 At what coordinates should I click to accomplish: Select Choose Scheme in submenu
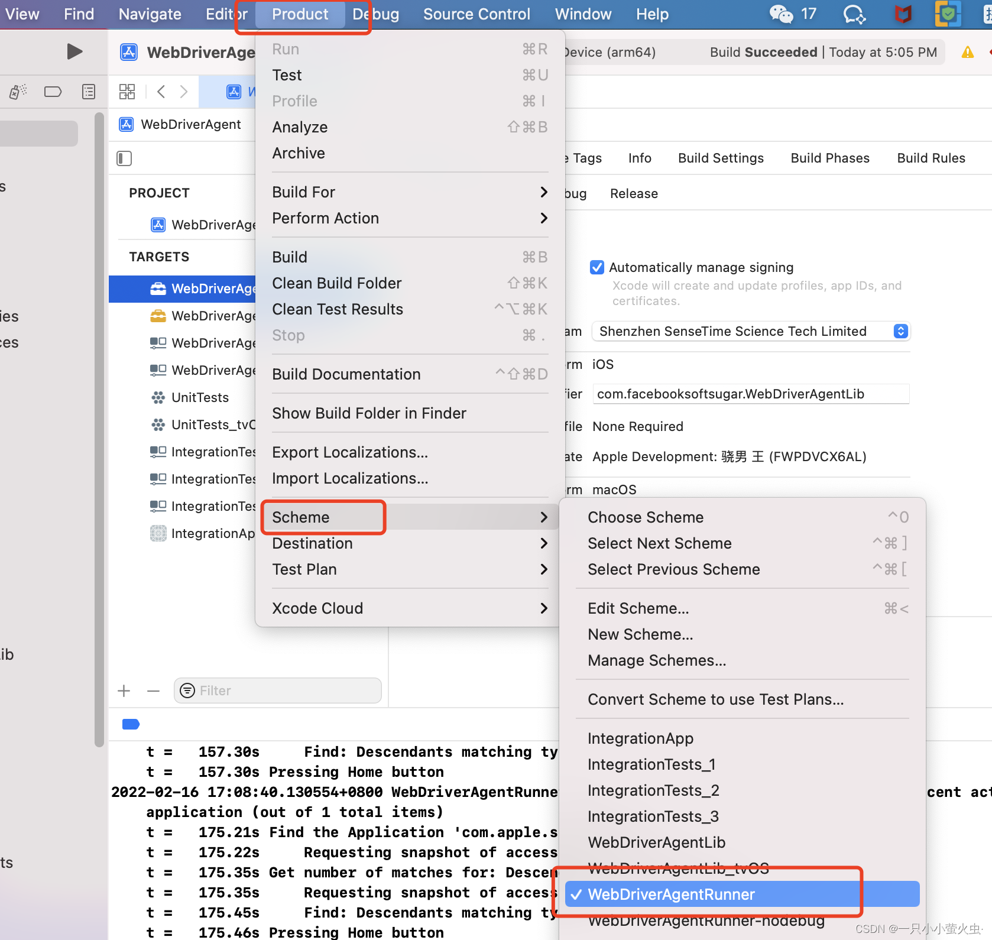tap(743, 517)
